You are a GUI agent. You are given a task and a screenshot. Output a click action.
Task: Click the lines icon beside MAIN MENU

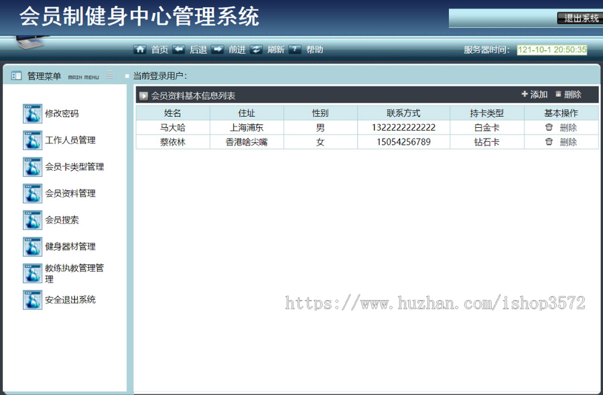tap(110, 74)
